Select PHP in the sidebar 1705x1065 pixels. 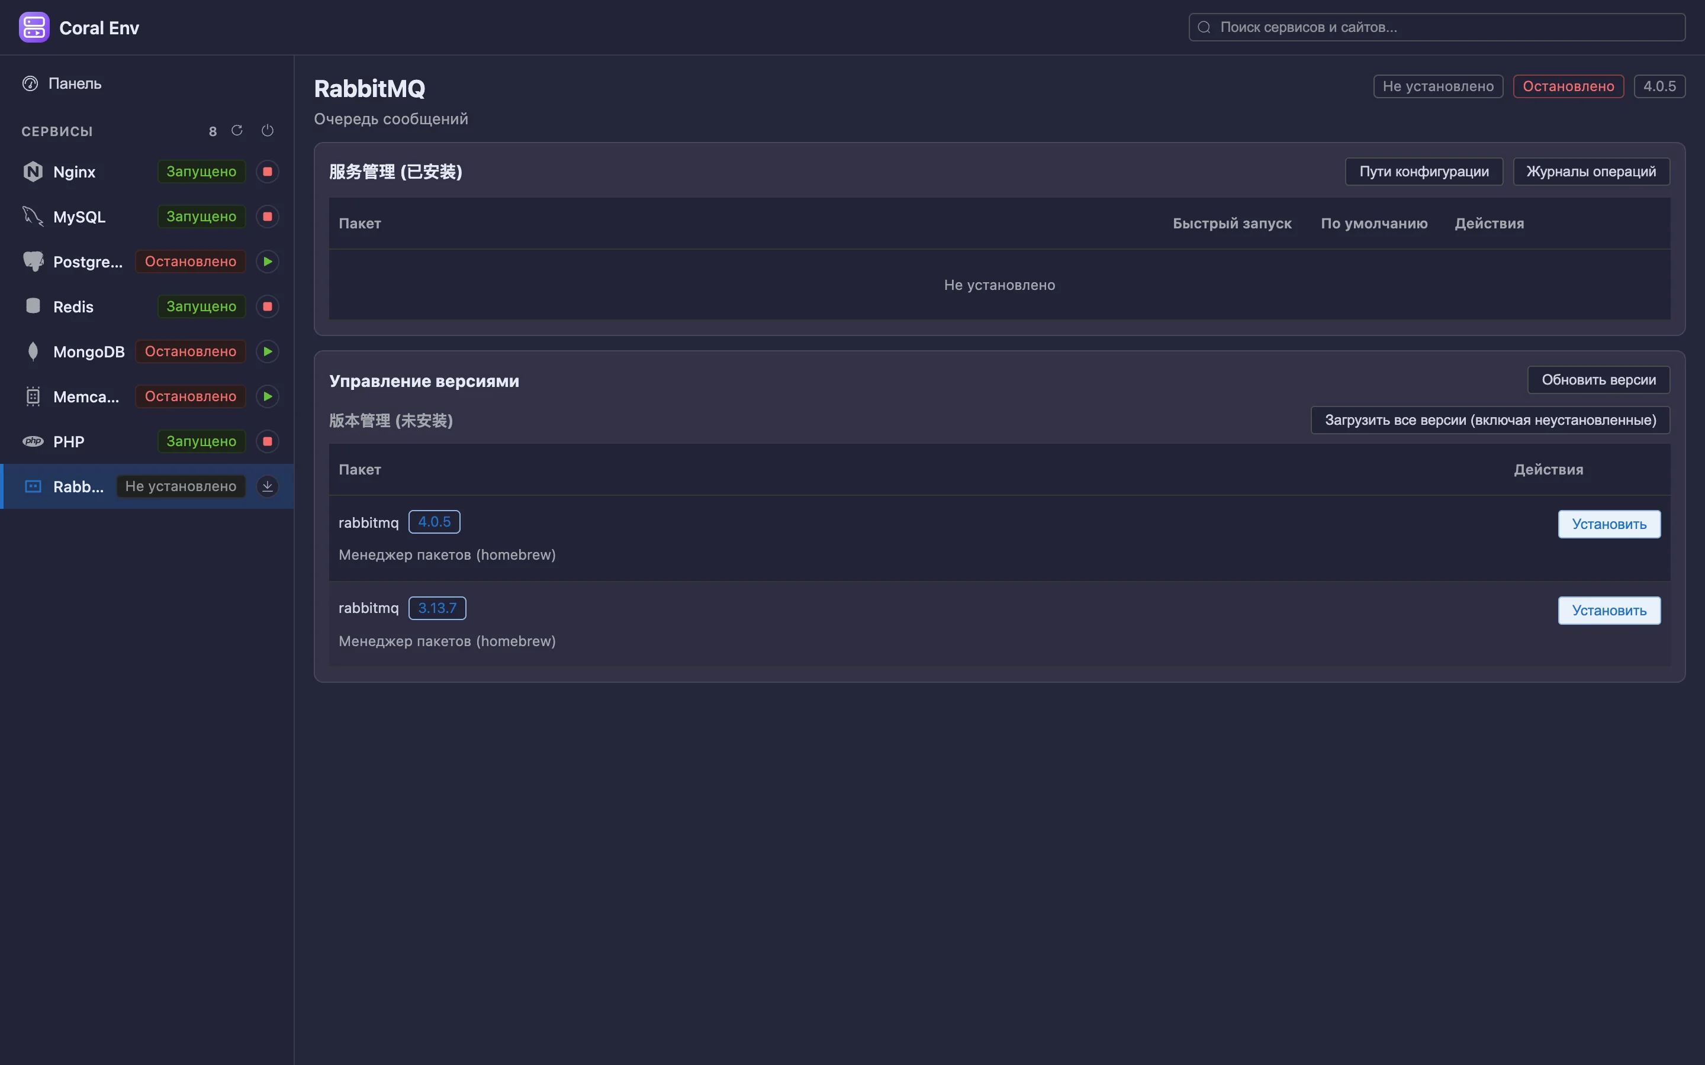click(147, 441)
